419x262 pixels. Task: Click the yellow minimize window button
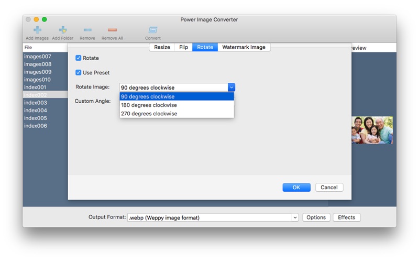pos(36,19)
